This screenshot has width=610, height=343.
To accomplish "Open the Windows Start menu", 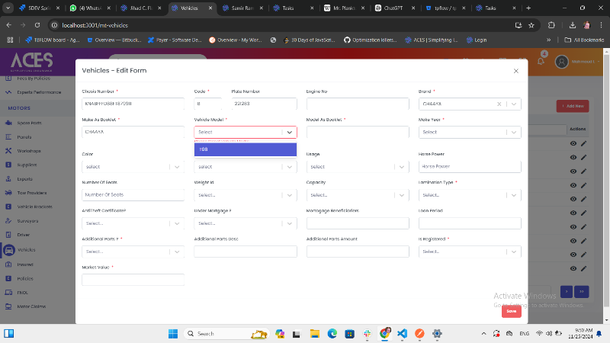I will point(172,334).
